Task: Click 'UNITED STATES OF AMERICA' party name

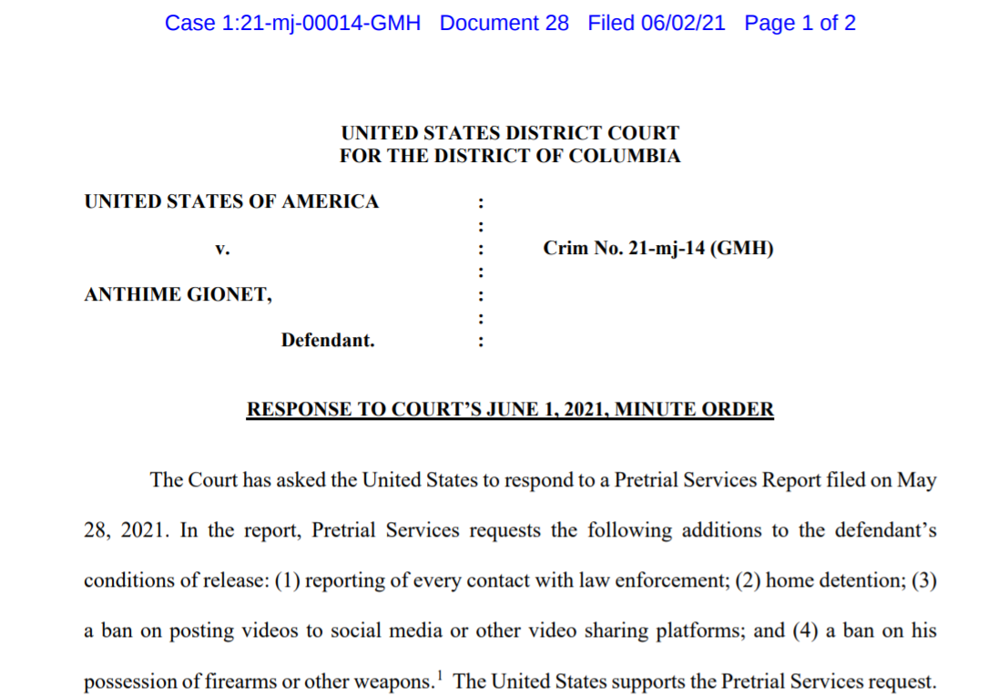Action: tap(231, 201)
